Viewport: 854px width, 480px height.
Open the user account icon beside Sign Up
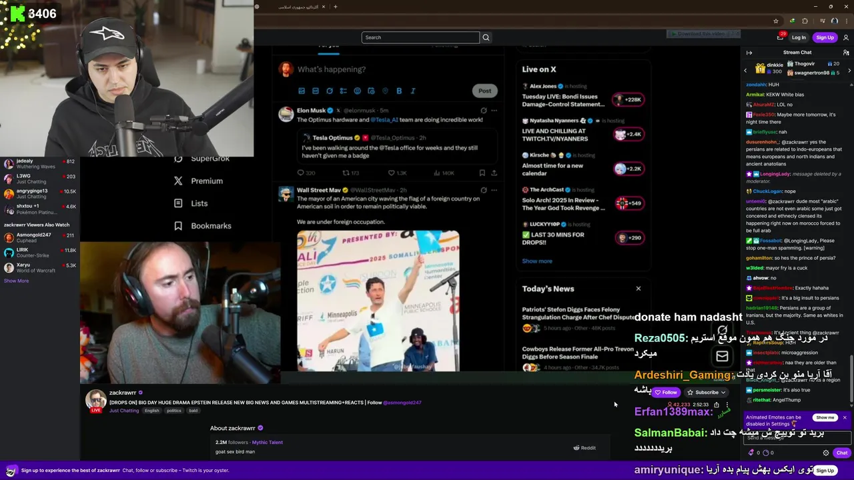(846, 37)
